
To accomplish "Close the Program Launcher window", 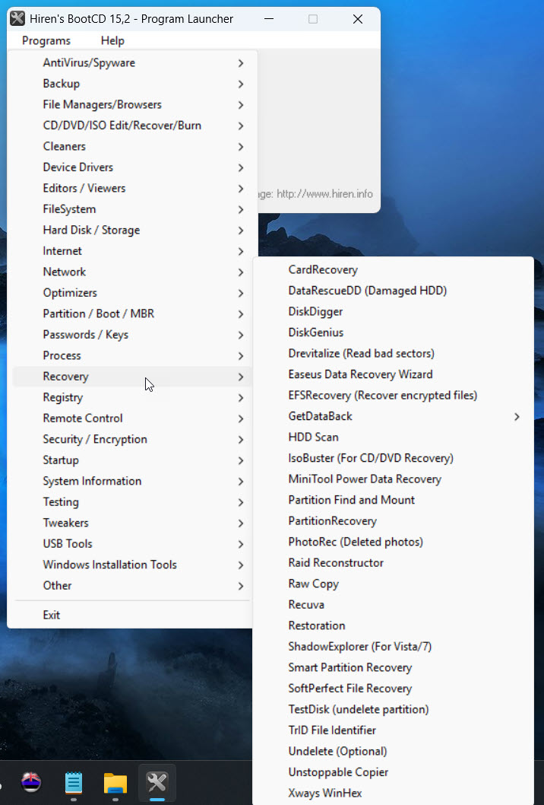I will click(x=358, y=19).
